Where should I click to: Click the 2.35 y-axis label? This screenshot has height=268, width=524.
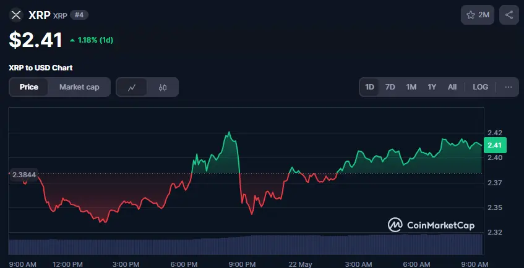pyautogui.click(x=494, y=207)
